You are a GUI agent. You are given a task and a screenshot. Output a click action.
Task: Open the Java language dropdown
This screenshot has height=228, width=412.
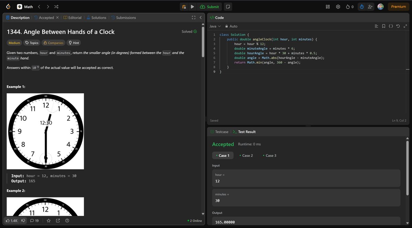215,26
